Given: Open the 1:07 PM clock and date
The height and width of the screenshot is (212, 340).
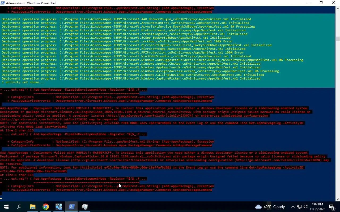Looking at the screenshot, I should 317,207.
